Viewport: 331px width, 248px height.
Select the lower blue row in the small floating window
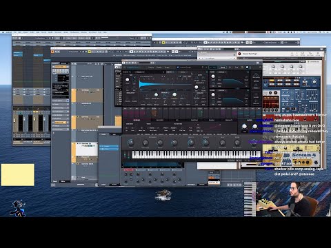[109, 149]
